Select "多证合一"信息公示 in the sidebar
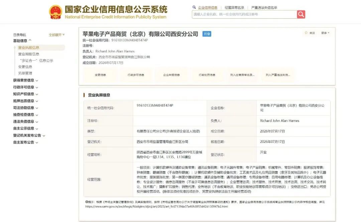 36,60
